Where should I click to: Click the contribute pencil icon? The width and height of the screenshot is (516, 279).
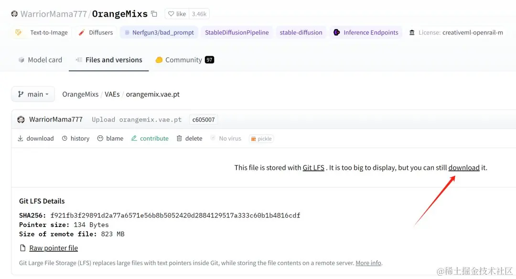point(134,138)
